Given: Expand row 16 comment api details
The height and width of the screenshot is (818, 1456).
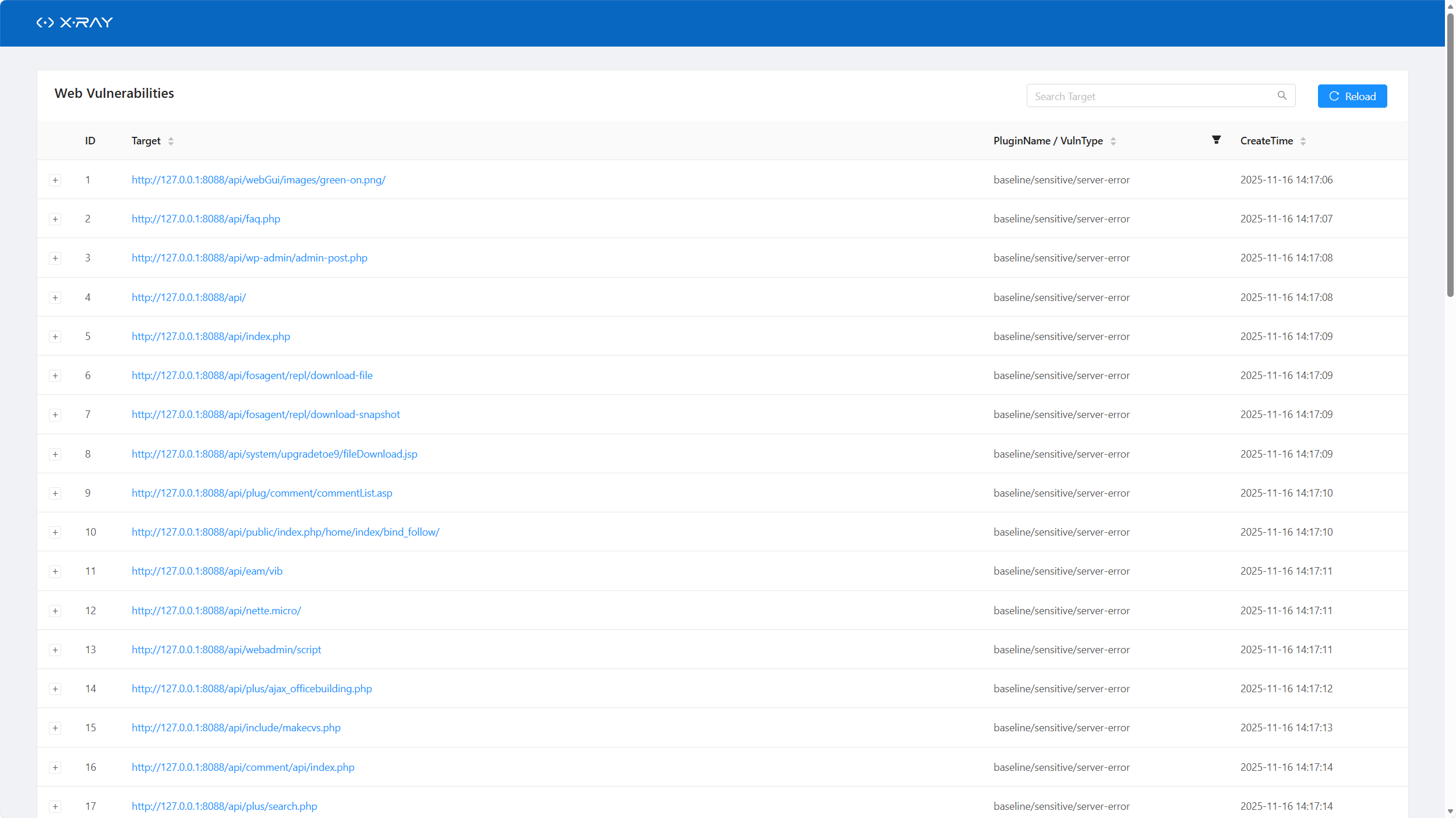Looking at the screenshot, I should click(x=55, y=767).
